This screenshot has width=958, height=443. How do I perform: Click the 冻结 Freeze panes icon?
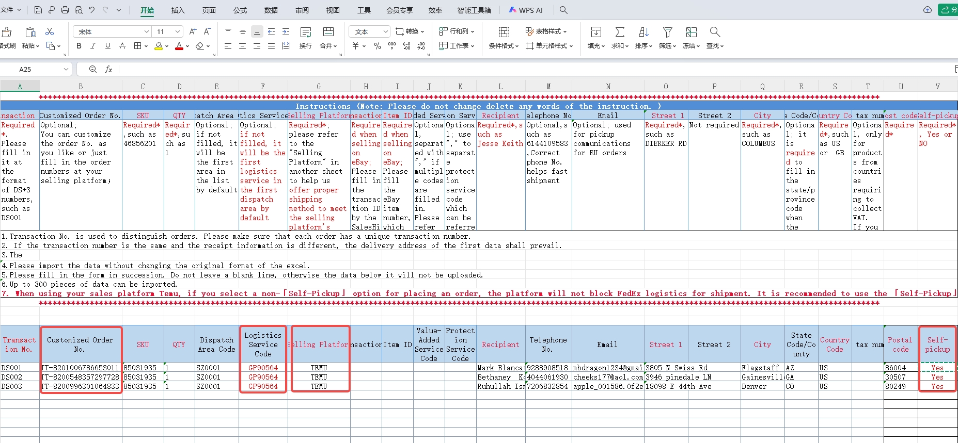692,32
